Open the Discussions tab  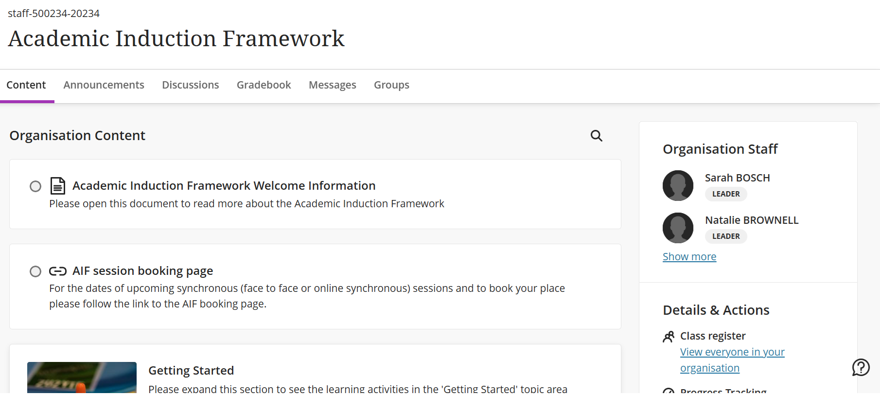click(191, 85)
